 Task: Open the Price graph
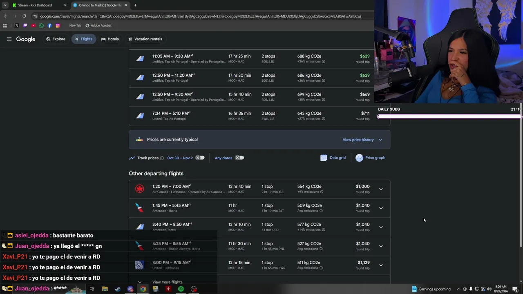370,158
